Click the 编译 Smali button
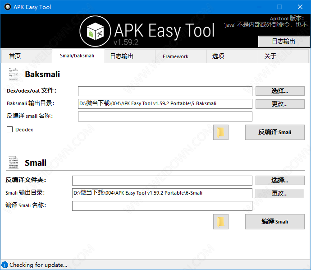 (274, 222)
